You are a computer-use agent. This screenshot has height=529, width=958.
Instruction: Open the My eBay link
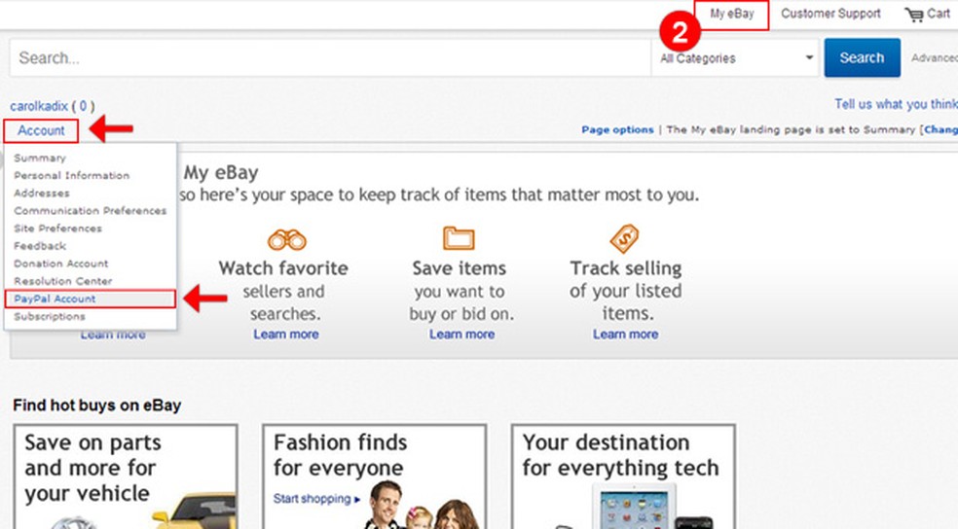[732, 15]
